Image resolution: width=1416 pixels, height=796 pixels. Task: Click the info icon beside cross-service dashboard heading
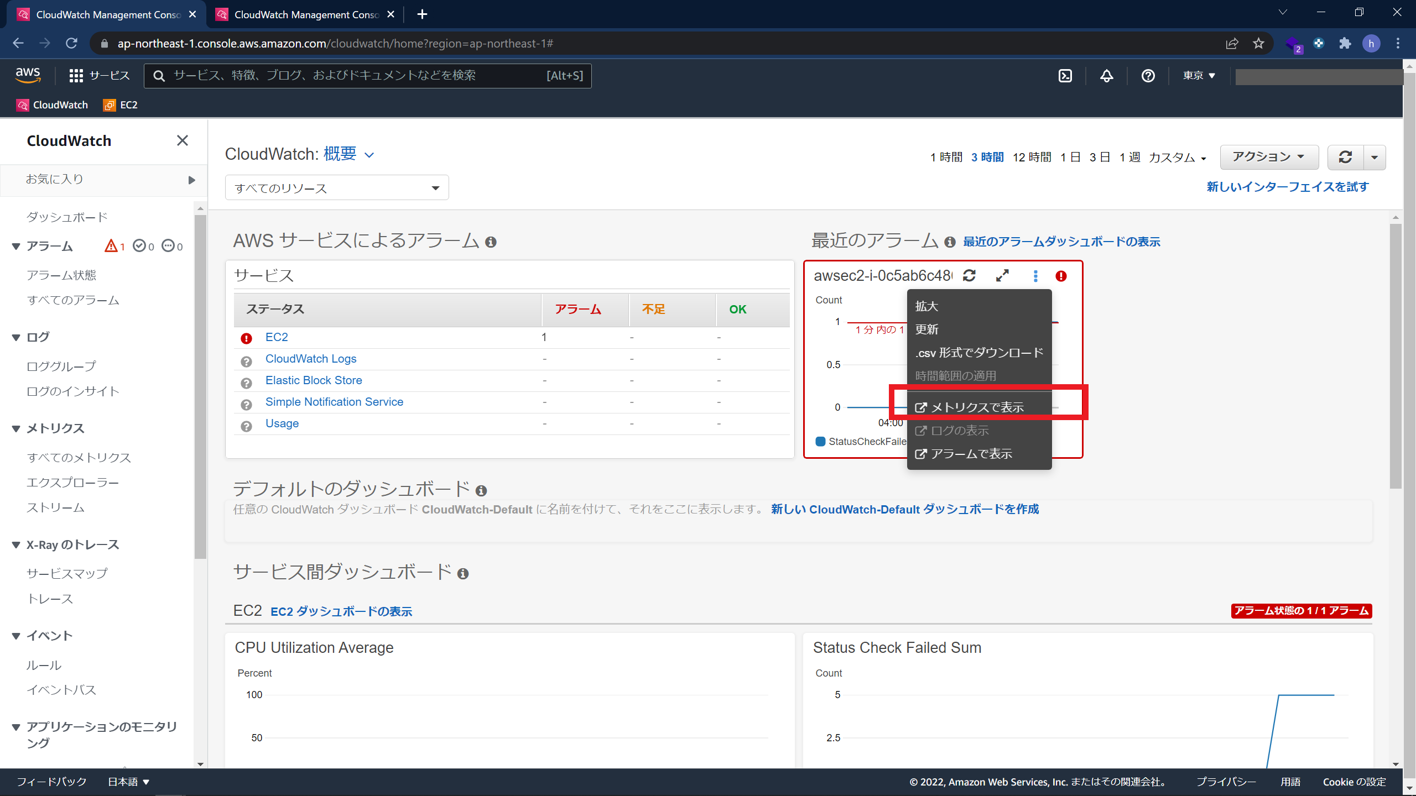[463, 574]
